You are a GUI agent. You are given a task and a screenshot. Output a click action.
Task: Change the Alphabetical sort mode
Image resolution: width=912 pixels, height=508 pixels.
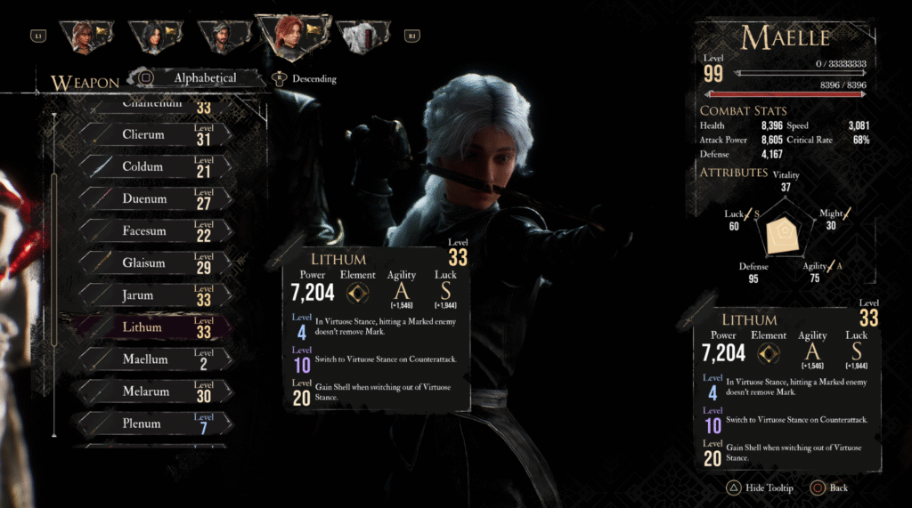[206, 78]
